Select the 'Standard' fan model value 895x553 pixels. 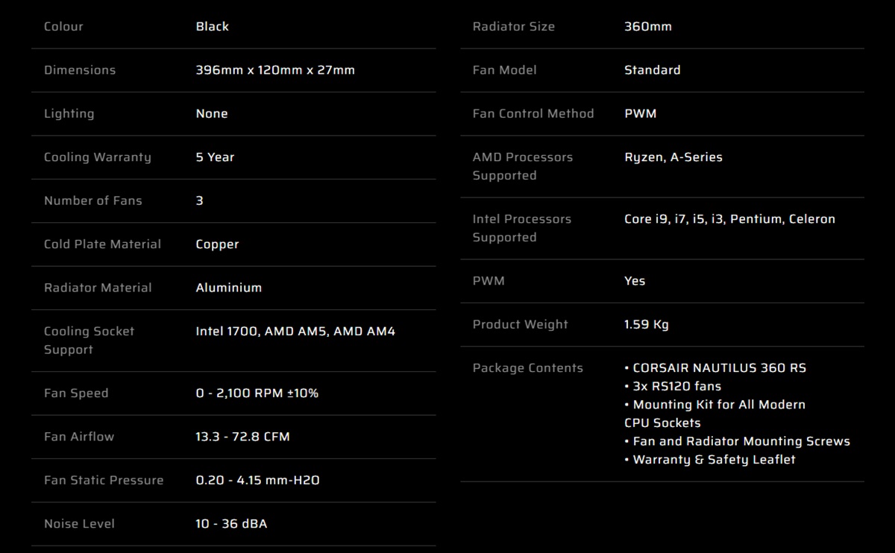(x=653, y=70)
